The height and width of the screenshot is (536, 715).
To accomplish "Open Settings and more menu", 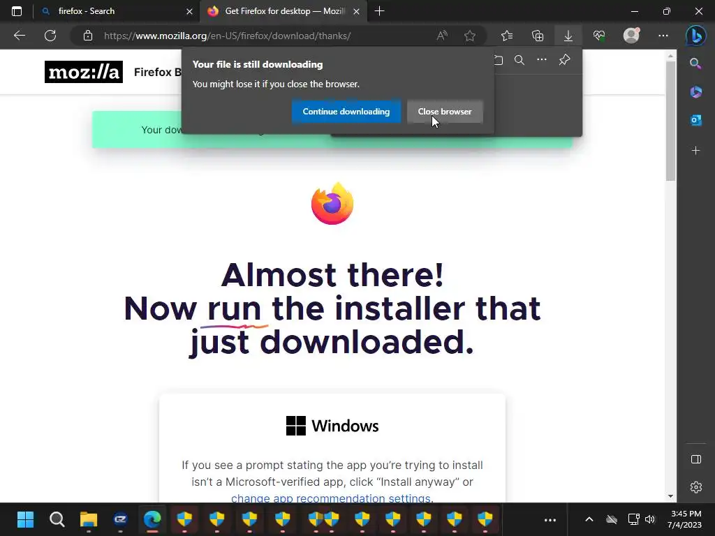I will (x=663, y=36).
